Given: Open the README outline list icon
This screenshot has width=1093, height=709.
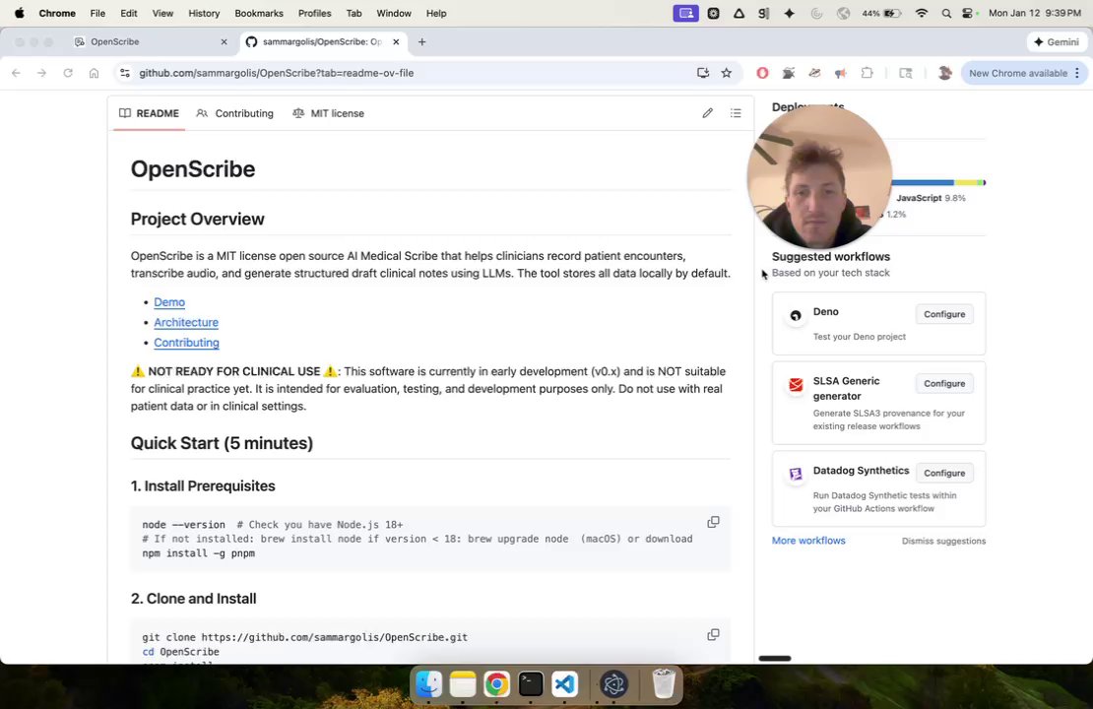Looking at the screenshot, I should tap(736, 113).
